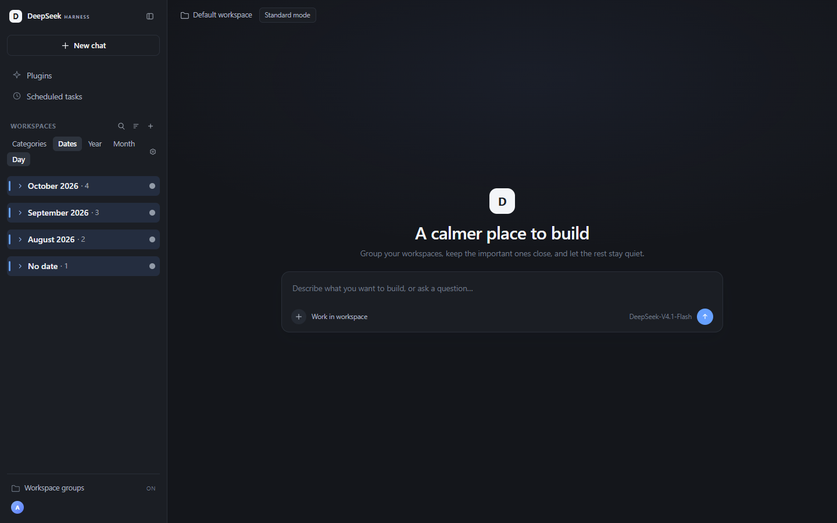This screenshot has width=837, height=523.
Task: Switch to Categories grouping tab
Action: pyautogui.click(x=29, y=144)
